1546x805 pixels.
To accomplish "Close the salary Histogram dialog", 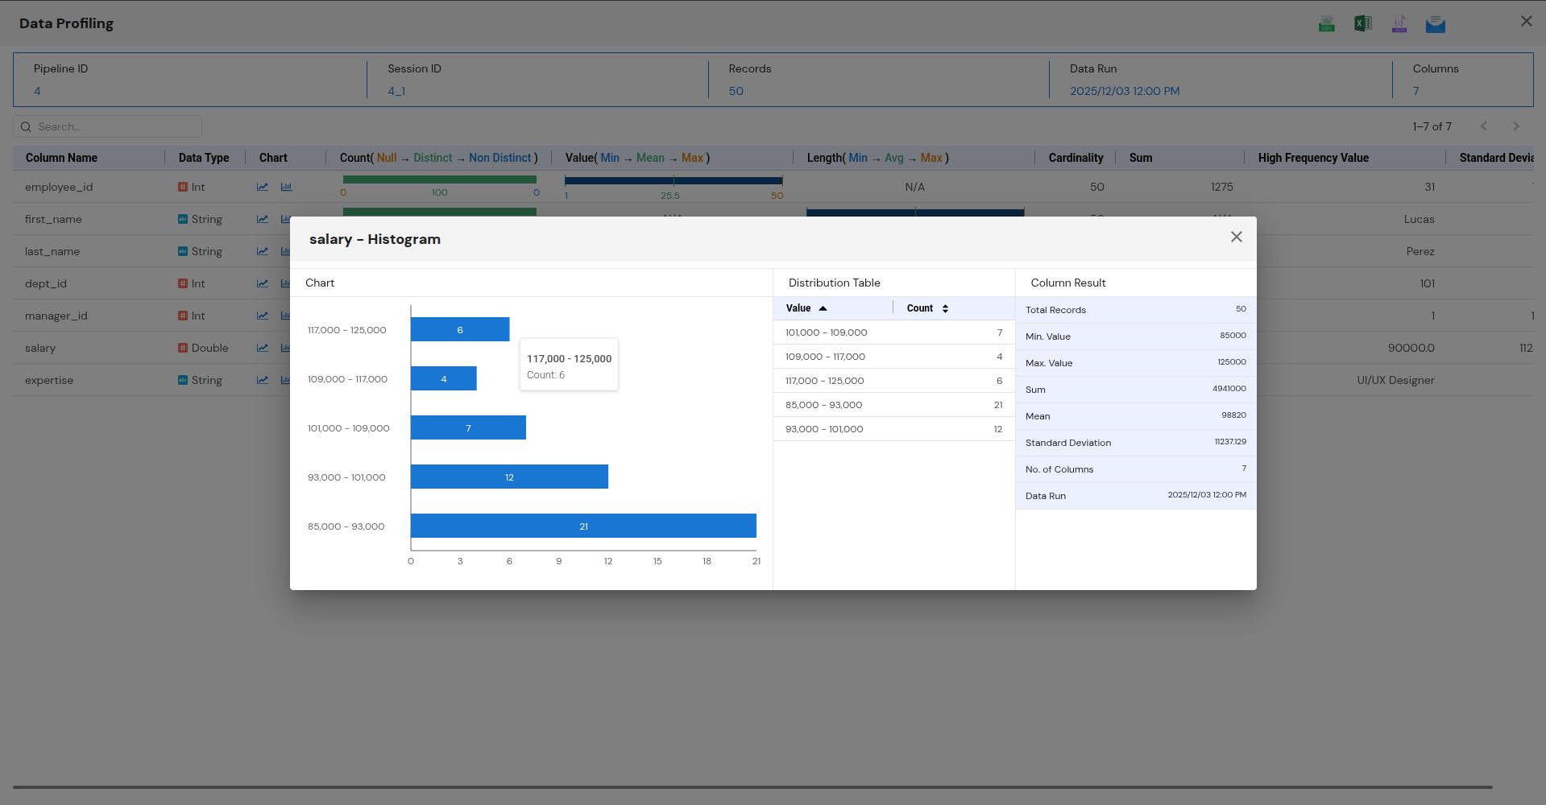I will 1237,237.
